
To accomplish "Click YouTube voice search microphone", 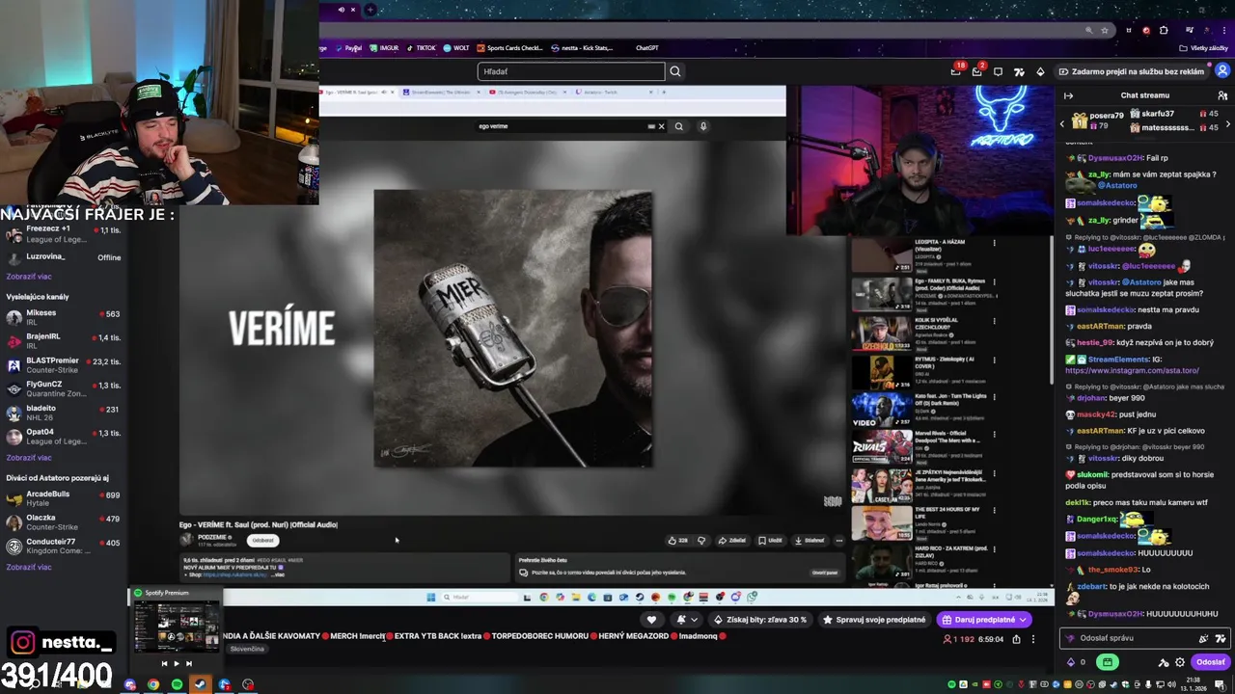I will [703, 126].
